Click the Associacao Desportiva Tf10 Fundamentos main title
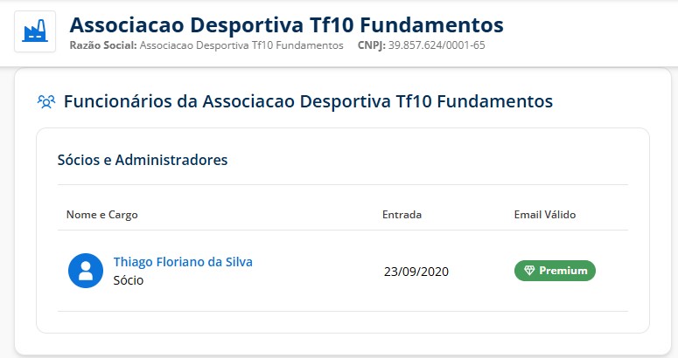Image resolution: width=678 pixels, height=358 pixels. coord(286,24)
